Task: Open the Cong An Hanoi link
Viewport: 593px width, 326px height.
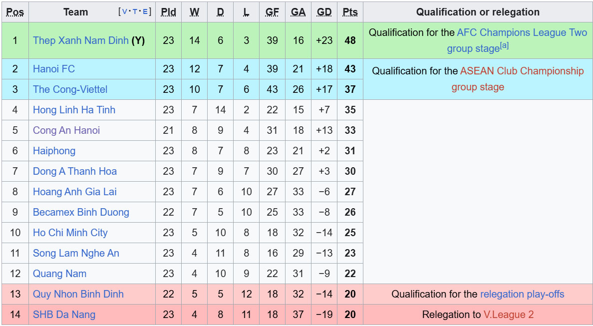Action: click(66, 130)
